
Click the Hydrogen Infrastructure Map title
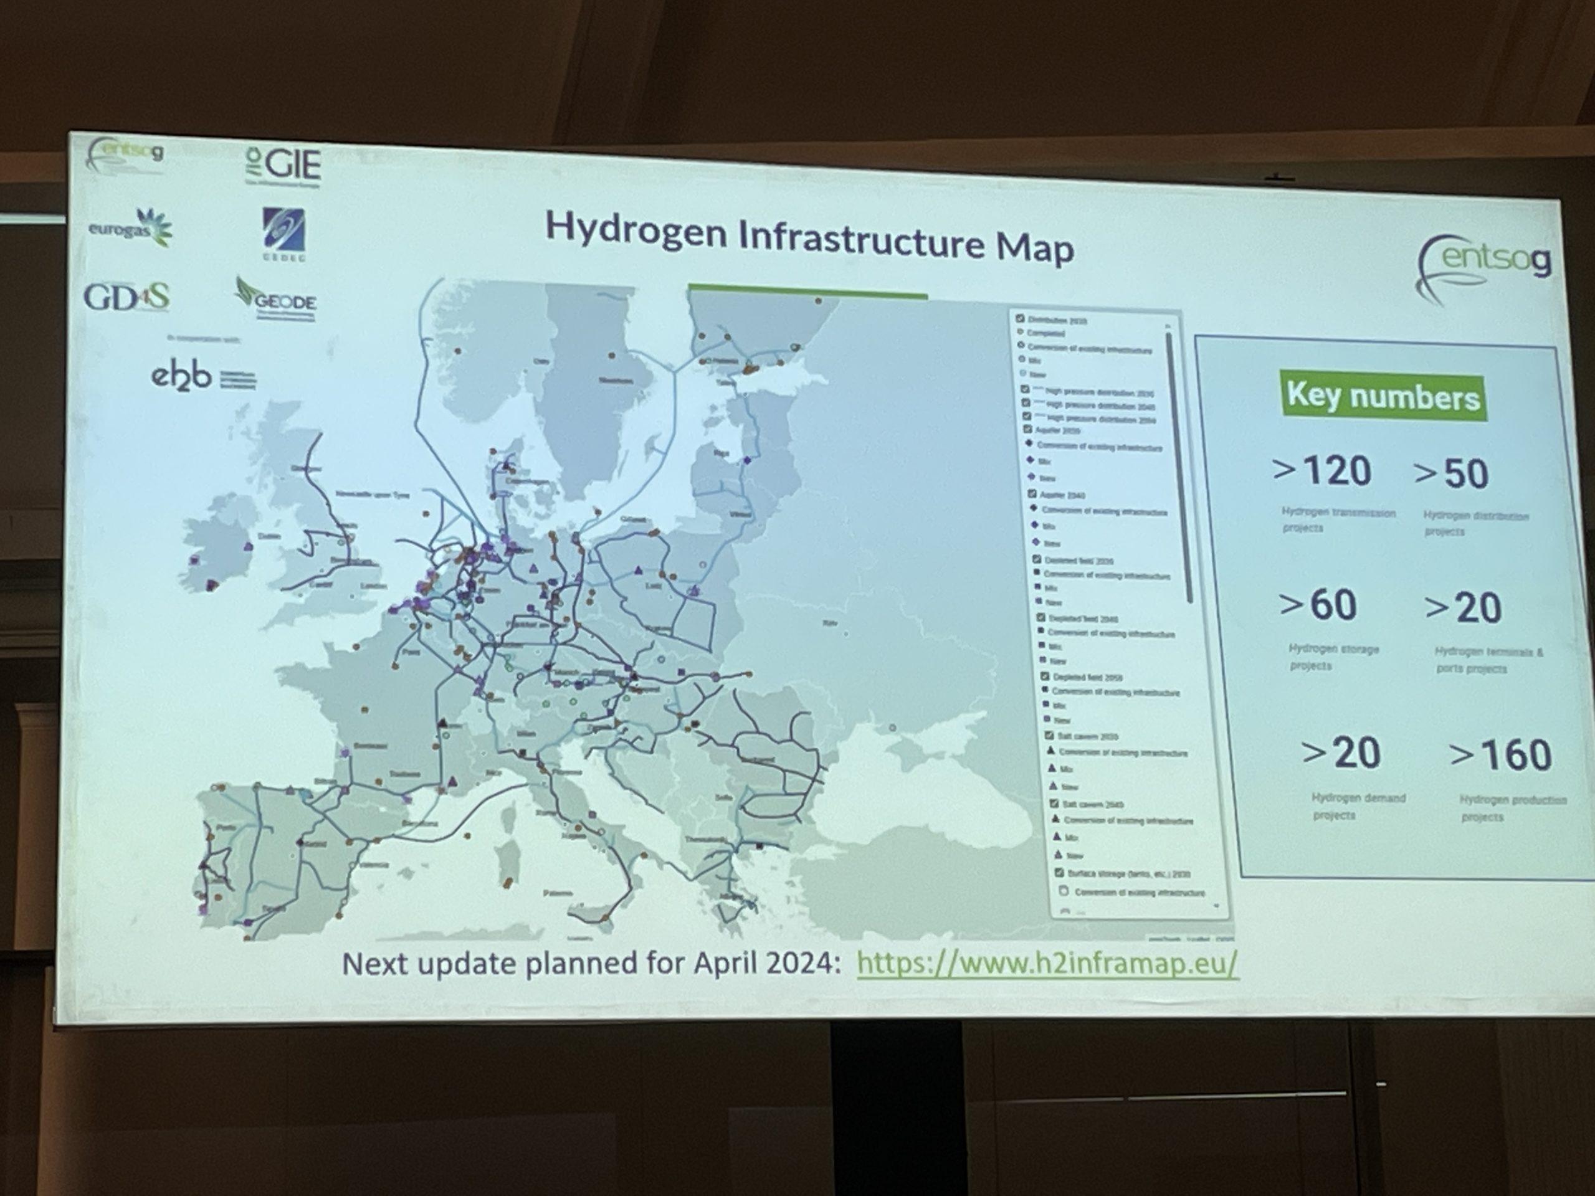click(809, 238)
